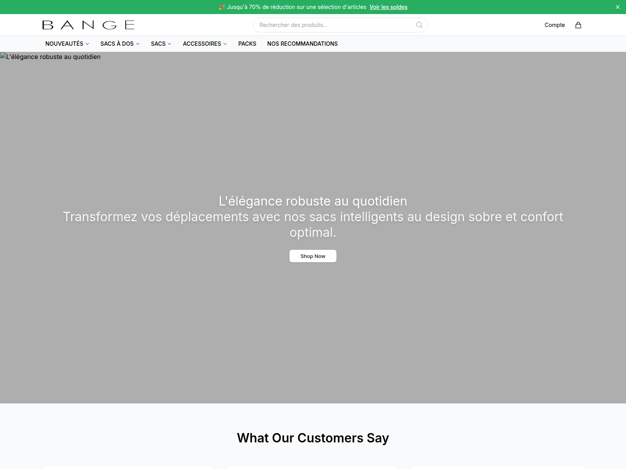This screenshot has width=626, height=469.
Task: Follow the 'Voir les soldes' link
Action: (x=389, y=7)
